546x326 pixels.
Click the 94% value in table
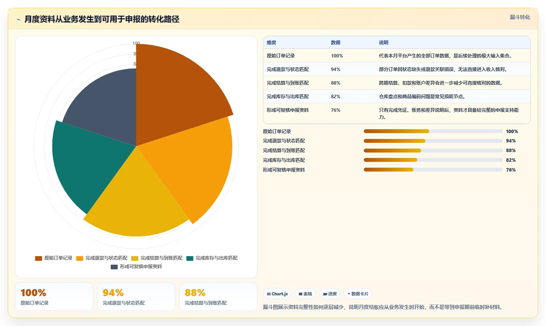[336, 69]
